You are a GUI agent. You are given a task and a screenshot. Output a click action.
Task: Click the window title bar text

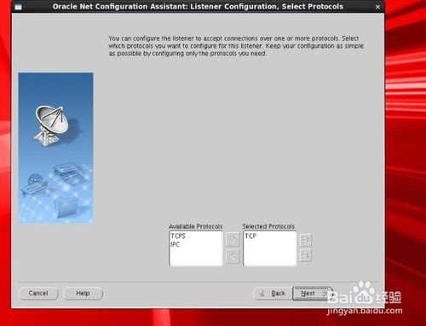tap(198, 7)
